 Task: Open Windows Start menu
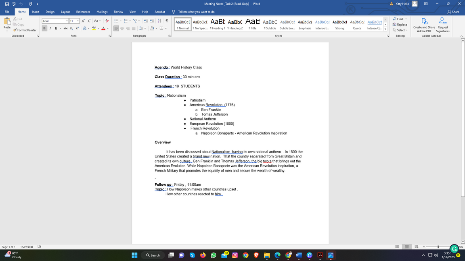134,255
